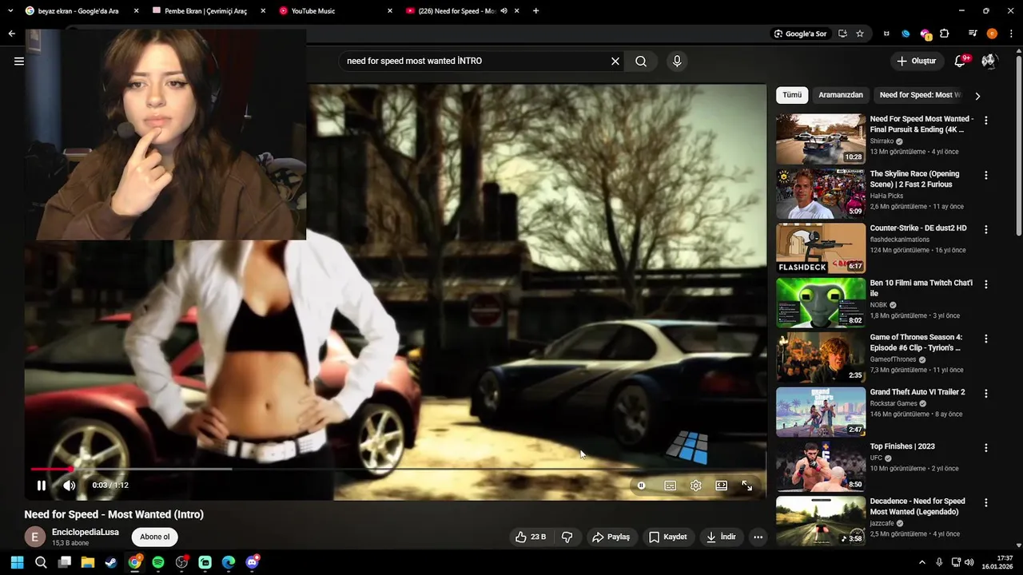Open the player settings gear
This screenshot has height=575, width=1023.
coord(695,486)
